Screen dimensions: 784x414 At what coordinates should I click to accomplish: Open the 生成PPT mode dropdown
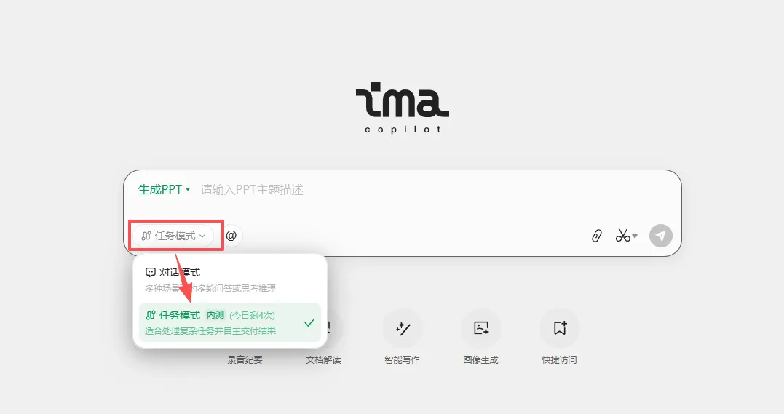tap(164, 189)
